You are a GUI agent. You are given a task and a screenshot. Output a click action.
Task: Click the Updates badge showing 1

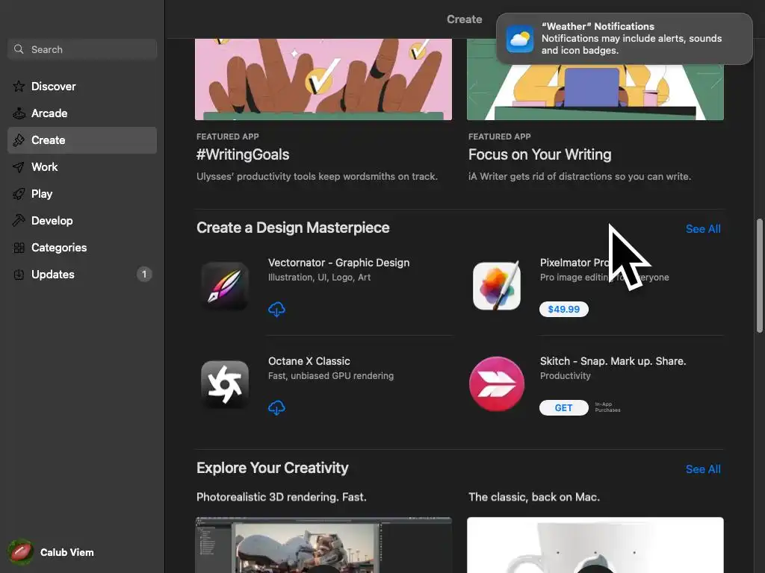[144, 275]
